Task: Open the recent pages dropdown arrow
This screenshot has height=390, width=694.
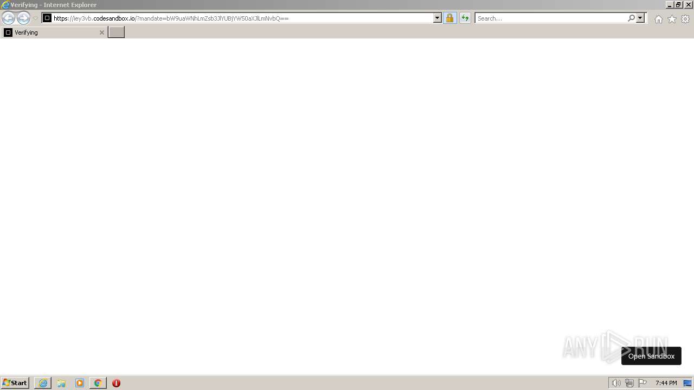Action: coord(35,18)
